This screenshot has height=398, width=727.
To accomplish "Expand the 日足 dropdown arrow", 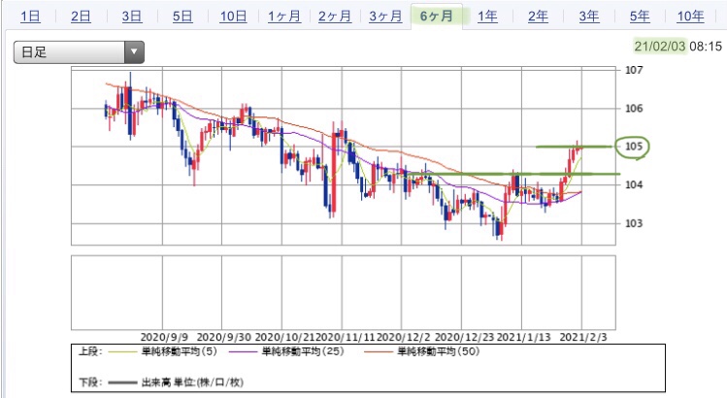I will pyautogui.click(x=134, y=52).
